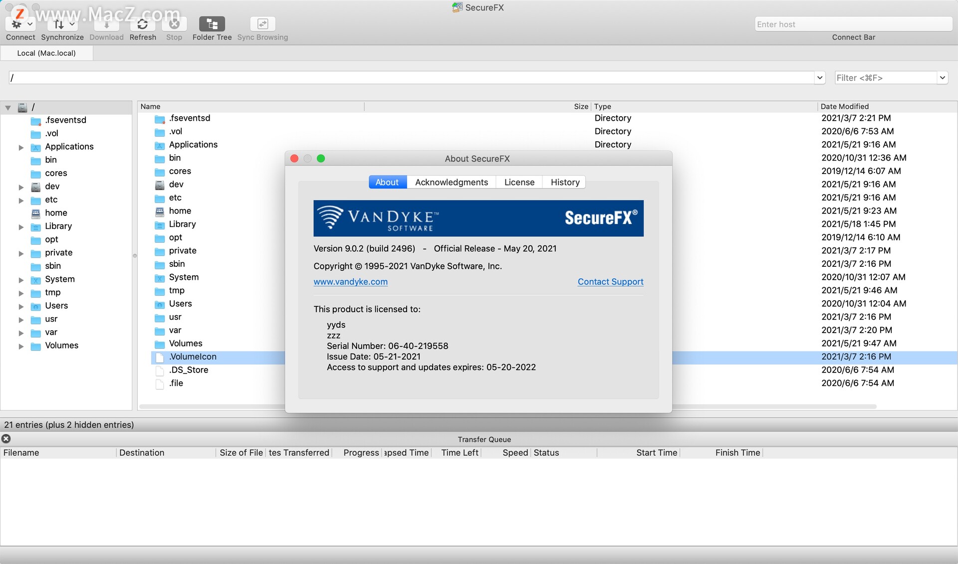Viewport: 958px width, 564px height.
Task: Expand usr in folder tree
Action: point(21,320)
